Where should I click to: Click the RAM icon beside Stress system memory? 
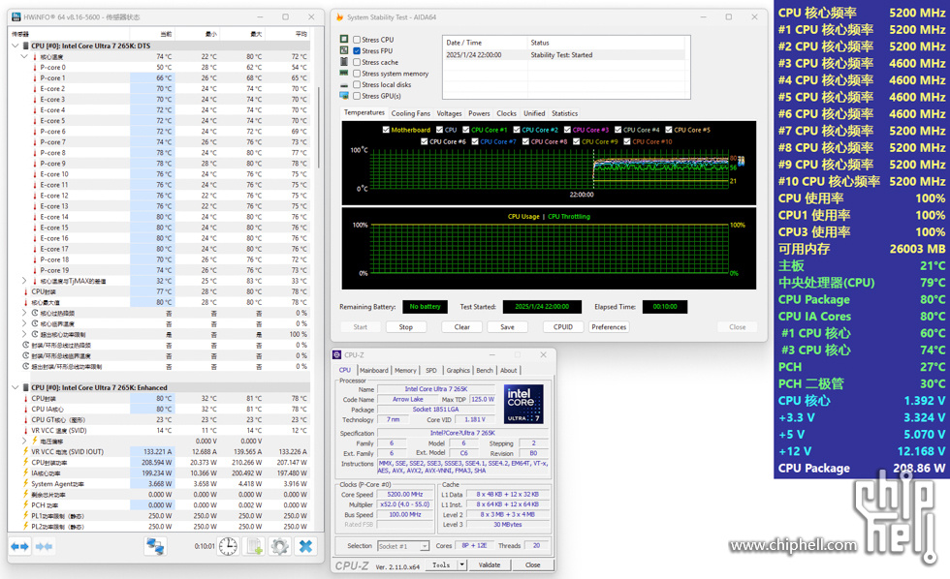[344, 74]
